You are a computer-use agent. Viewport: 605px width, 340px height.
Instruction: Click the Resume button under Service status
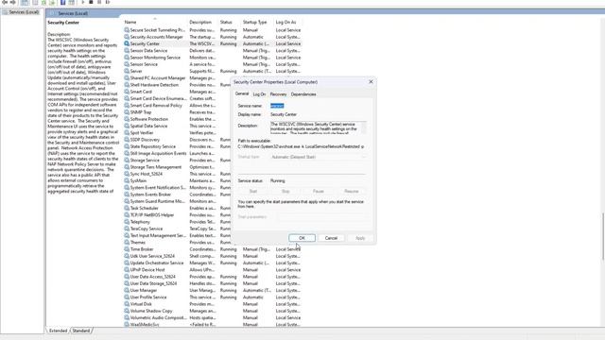point(351,191)
